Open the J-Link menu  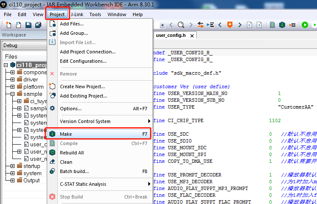77,14
